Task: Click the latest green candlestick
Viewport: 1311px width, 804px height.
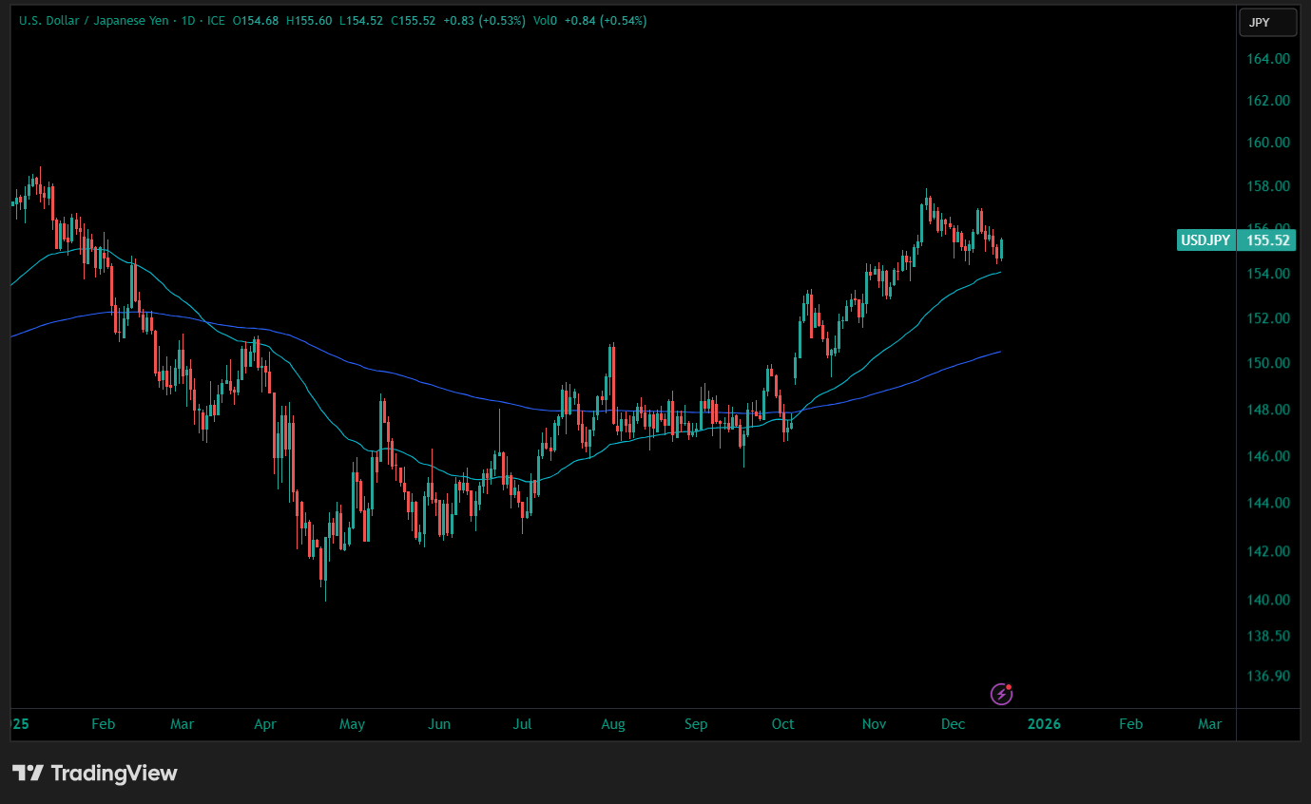Action: pos(1001,247)
